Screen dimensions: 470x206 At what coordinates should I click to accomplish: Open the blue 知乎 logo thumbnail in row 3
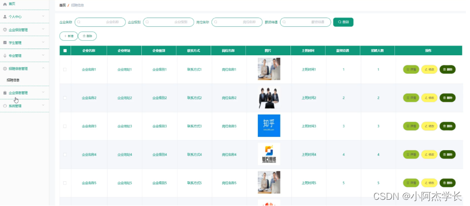click(269, 125)
